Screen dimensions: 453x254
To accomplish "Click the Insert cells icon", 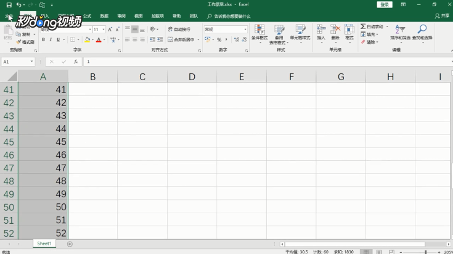I will click(x=321, y=33).
